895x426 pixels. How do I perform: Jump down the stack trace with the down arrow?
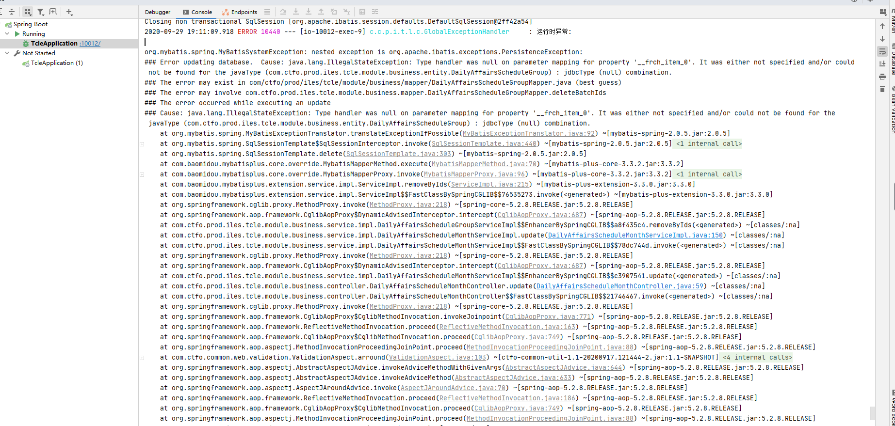[x=882, y=39]
